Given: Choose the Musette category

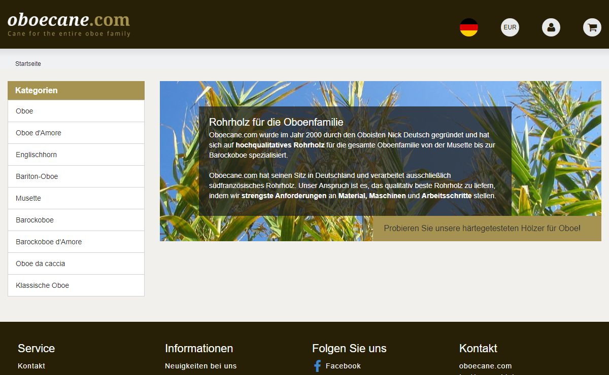Looking at the screenshot, I should 76,198.
